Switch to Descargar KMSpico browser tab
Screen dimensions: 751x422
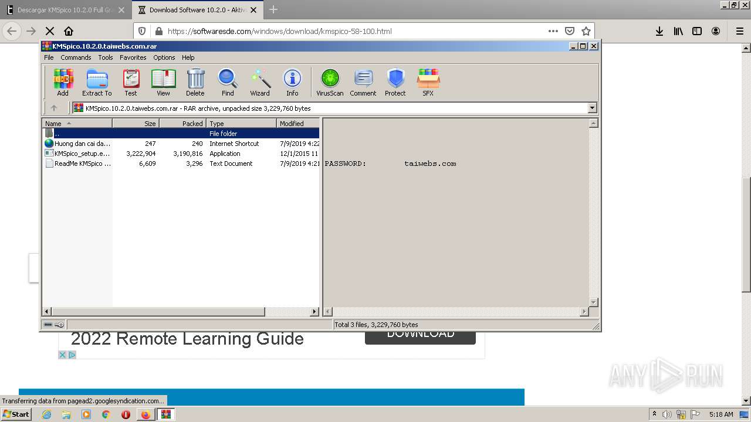[65, 10]
